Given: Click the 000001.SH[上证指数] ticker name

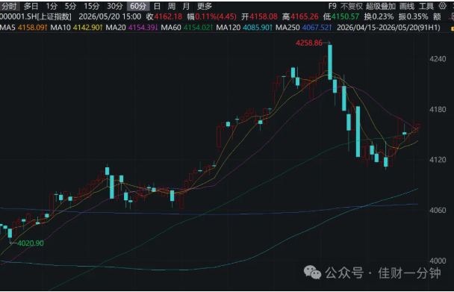Looking at the screenshot, I should pos(35,16).
